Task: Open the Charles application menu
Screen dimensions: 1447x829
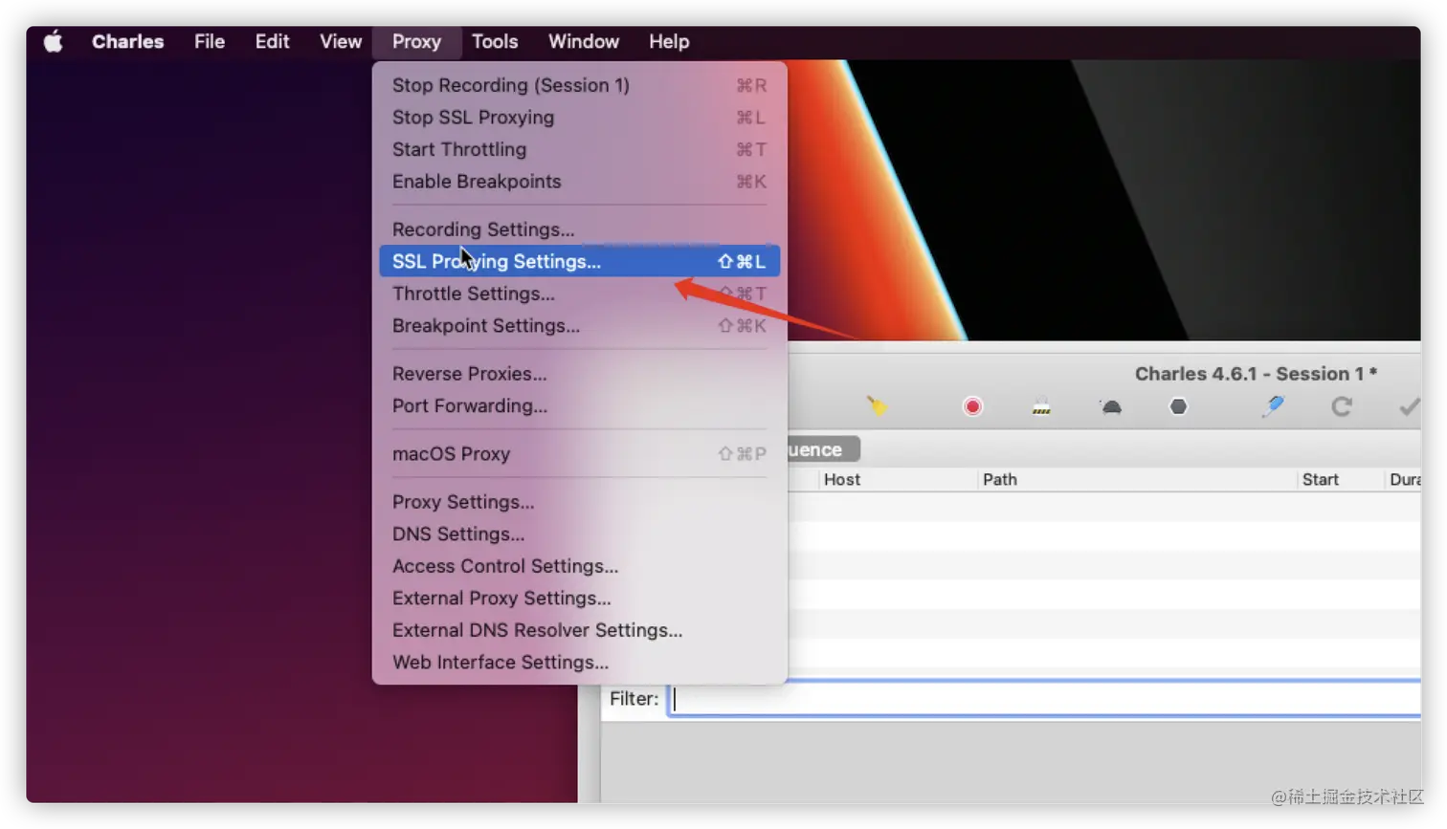Action: [x=127, y=41]
